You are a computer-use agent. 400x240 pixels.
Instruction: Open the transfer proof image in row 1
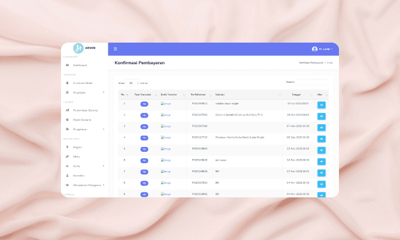click(x=166, y=104)
